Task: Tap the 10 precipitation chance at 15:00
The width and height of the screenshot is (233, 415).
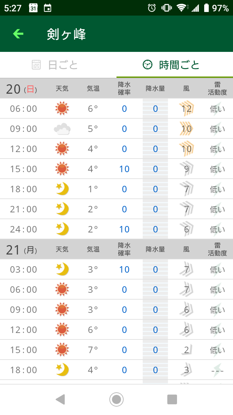Action: point(124,169)
